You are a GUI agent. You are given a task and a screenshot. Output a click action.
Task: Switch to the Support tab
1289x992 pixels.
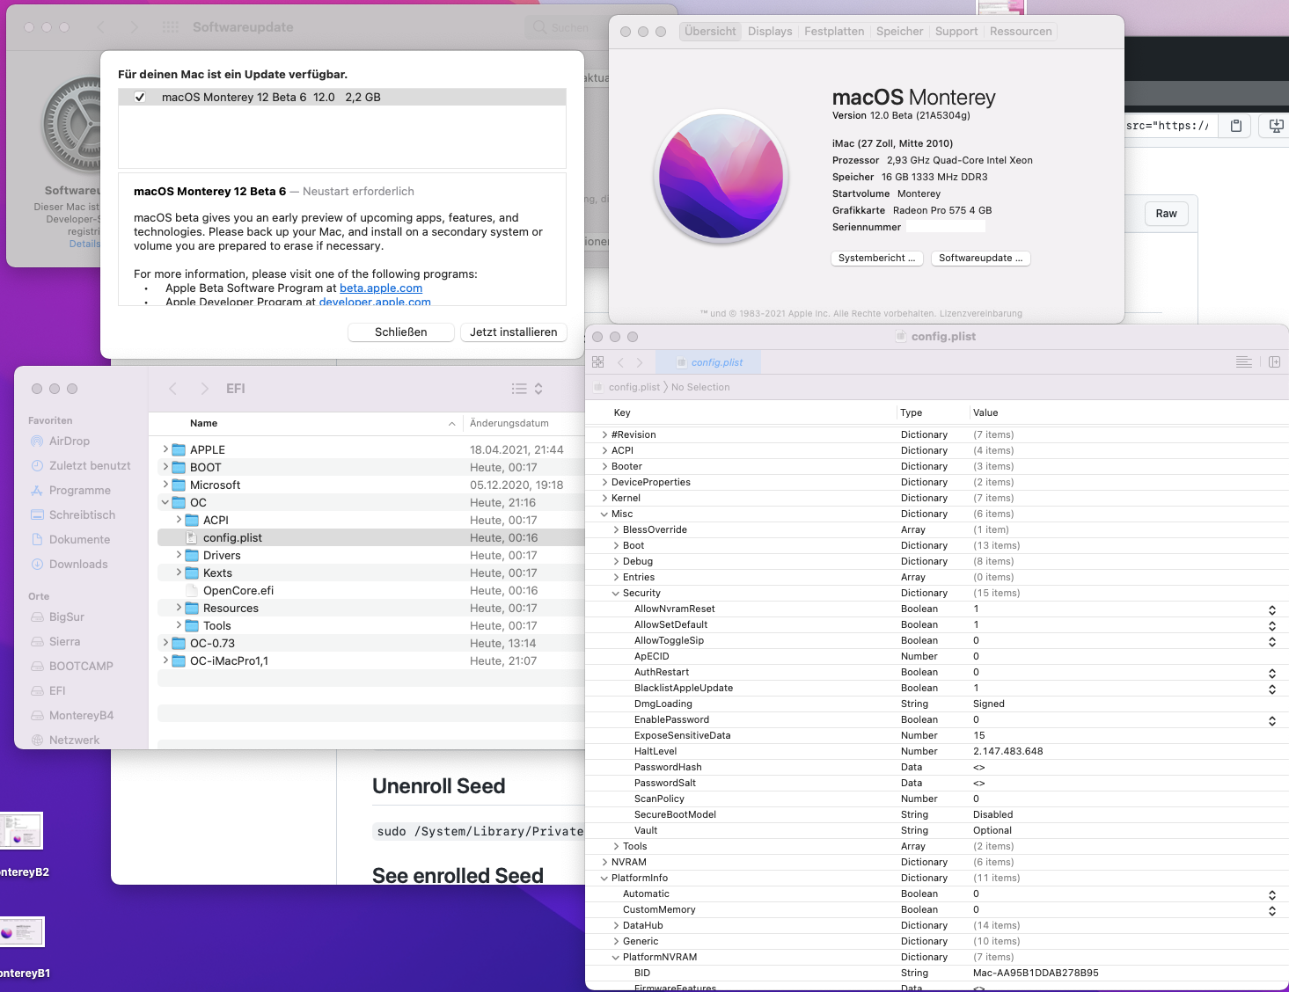tap(956, 32)
